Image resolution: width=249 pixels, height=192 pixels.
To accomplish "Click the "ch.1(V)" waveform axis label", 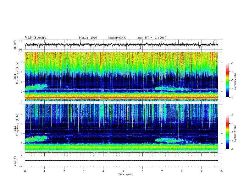I will pos(15,45).
